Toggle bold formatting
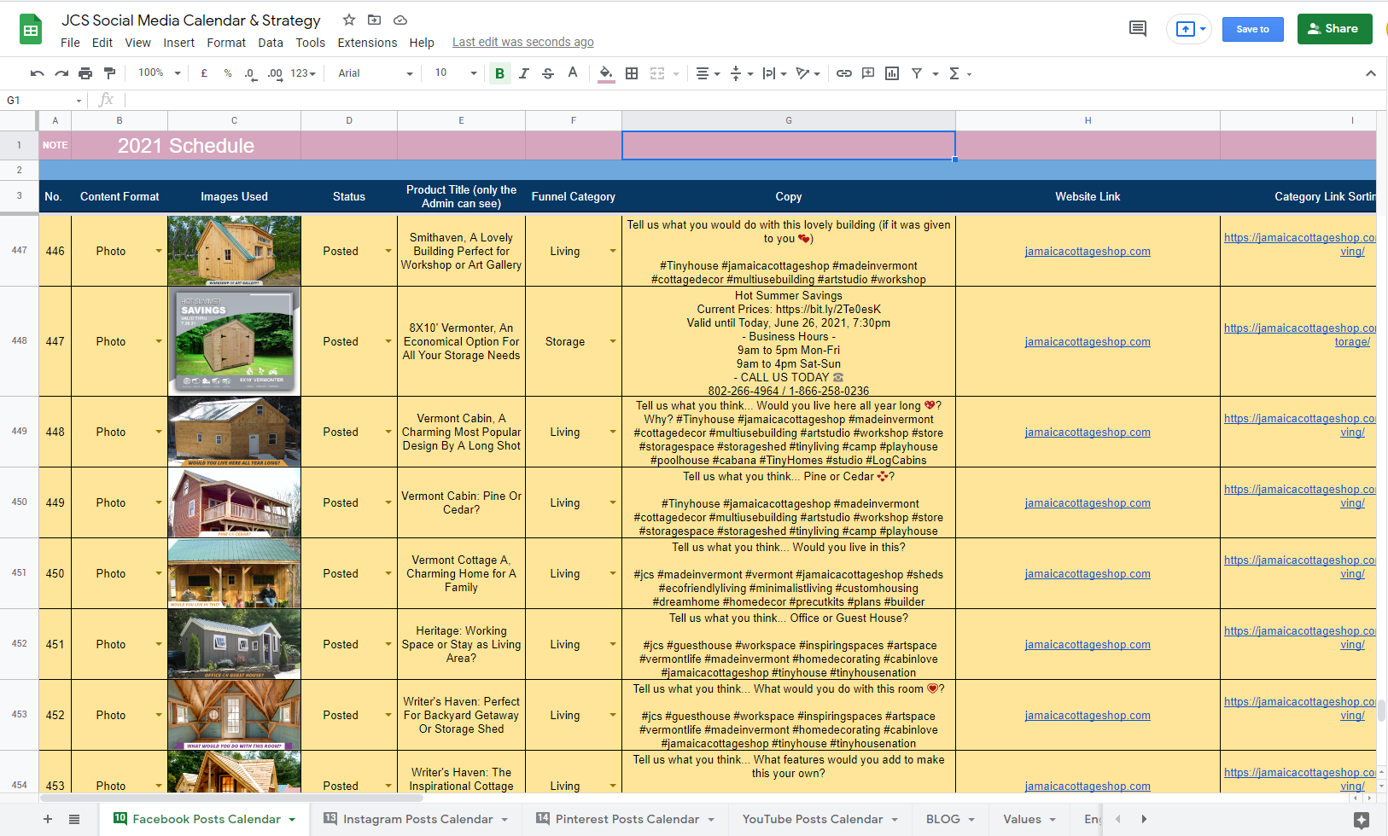The height and width of the screenshot is (836, 1388). click(499, 73)
